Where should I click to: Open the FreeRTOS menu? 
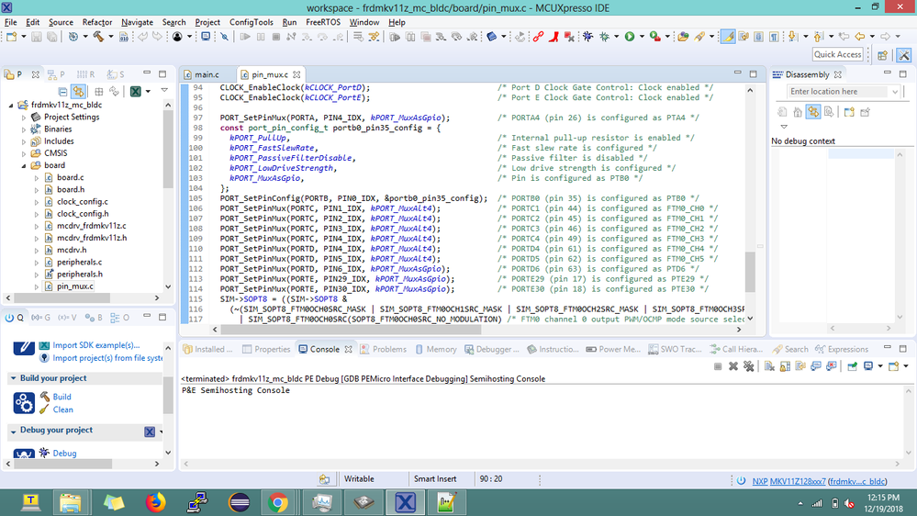[323, 22]
